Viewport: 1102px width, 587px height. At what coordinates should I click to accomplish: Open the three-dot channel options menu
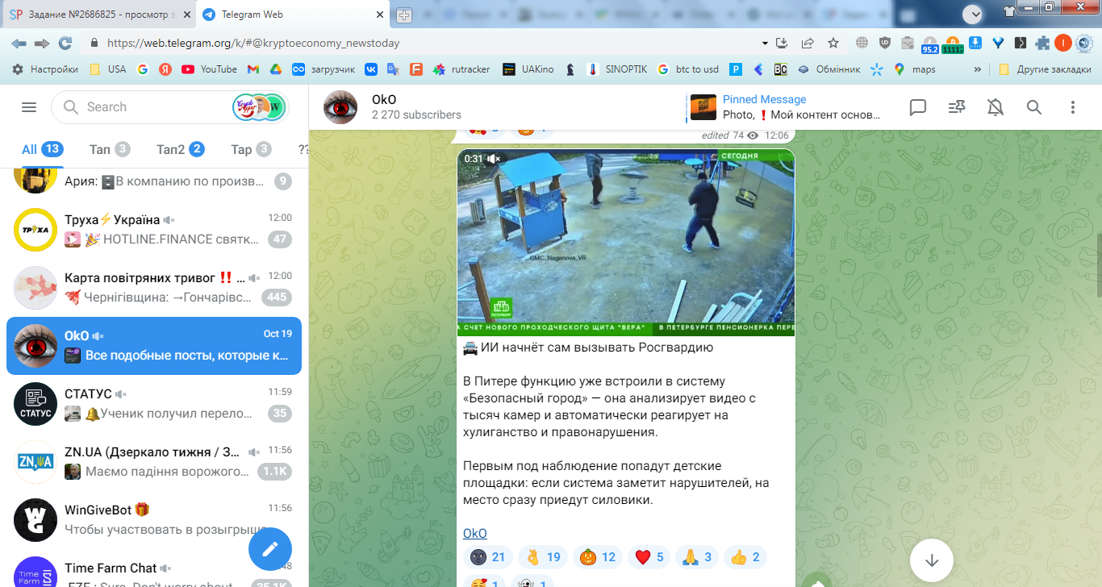[x=1073, y=107]
